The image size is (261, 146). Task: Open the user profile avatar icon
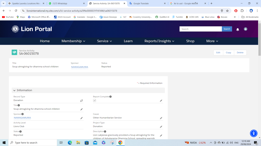(x=245, y=29)
